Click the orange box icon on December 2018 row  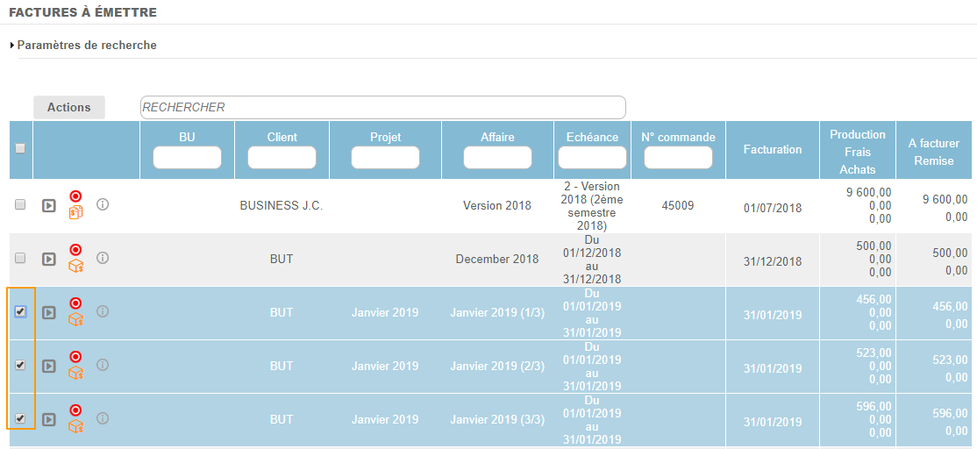75,267
